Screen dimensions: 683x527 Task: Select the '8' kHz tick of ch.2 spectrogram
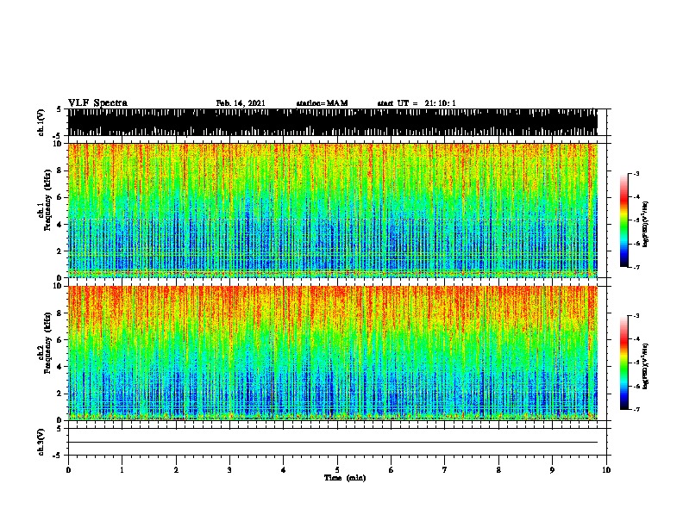60,313
